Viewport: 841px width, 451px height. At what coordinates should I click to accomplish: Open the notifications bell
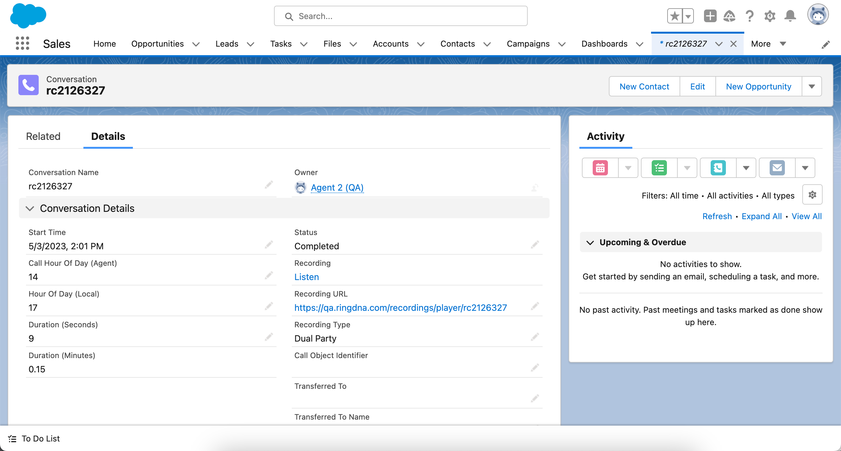[790, 16]
